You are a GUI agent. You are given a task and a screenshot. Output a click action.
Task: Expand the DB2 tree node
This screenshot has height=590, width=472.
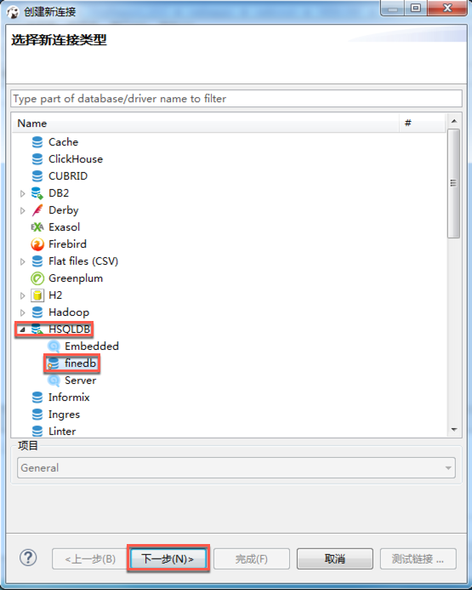23,193
